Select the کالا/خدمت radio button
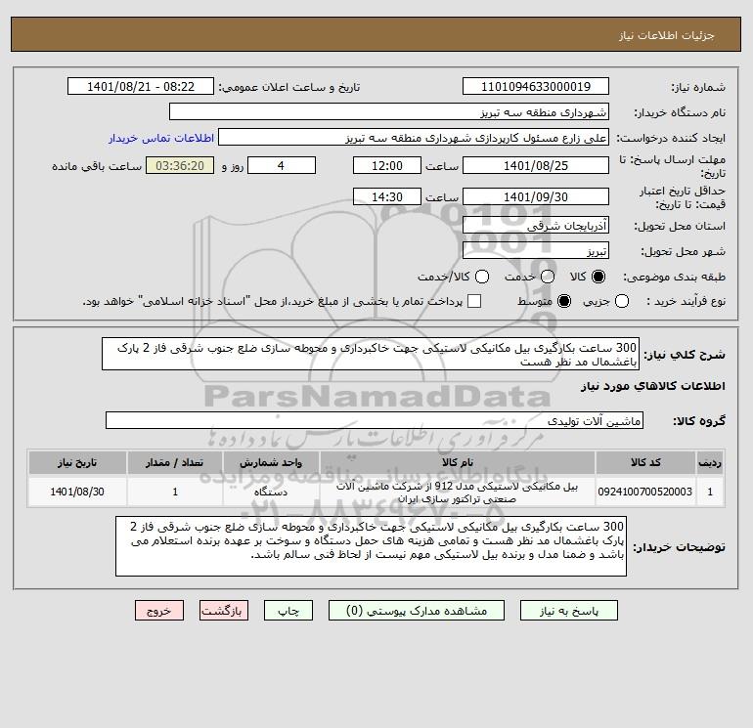Image resolution: width=753 pixels, height=728 pixels. [x=482, y=277]
